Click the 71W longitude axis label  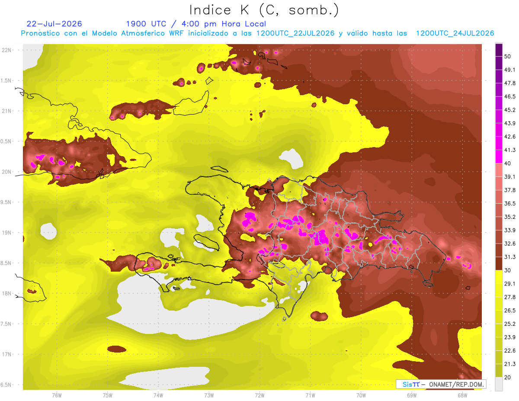click(x=310, y=395)
